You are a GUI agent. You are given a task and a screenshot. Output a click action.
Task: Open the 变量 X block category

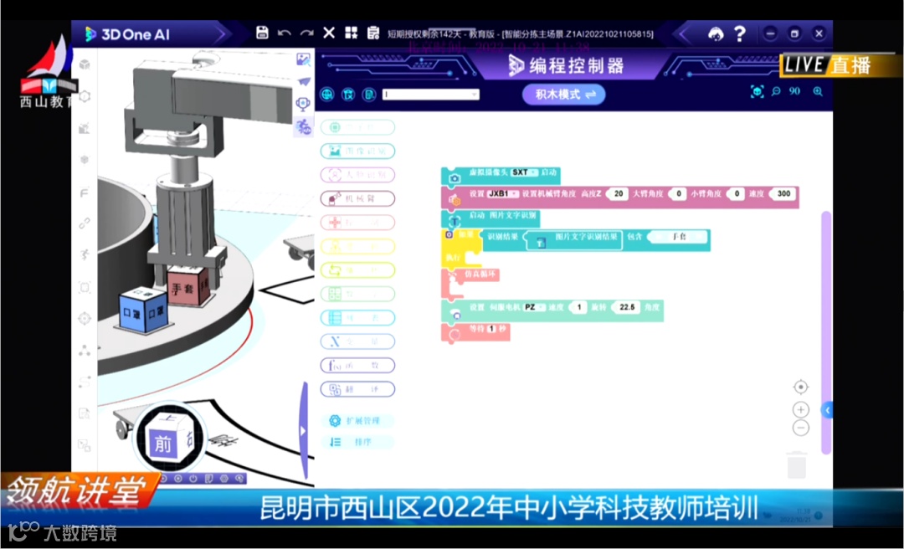pyautogui.click(x=357, y=341)
